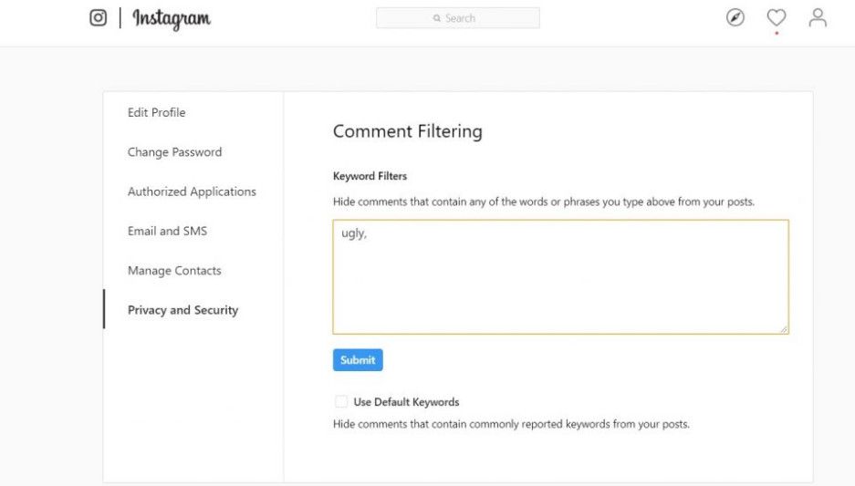Click the magnifier icon in Search
The width and height of the screenshot is (855, 486).
click(438, 18)
